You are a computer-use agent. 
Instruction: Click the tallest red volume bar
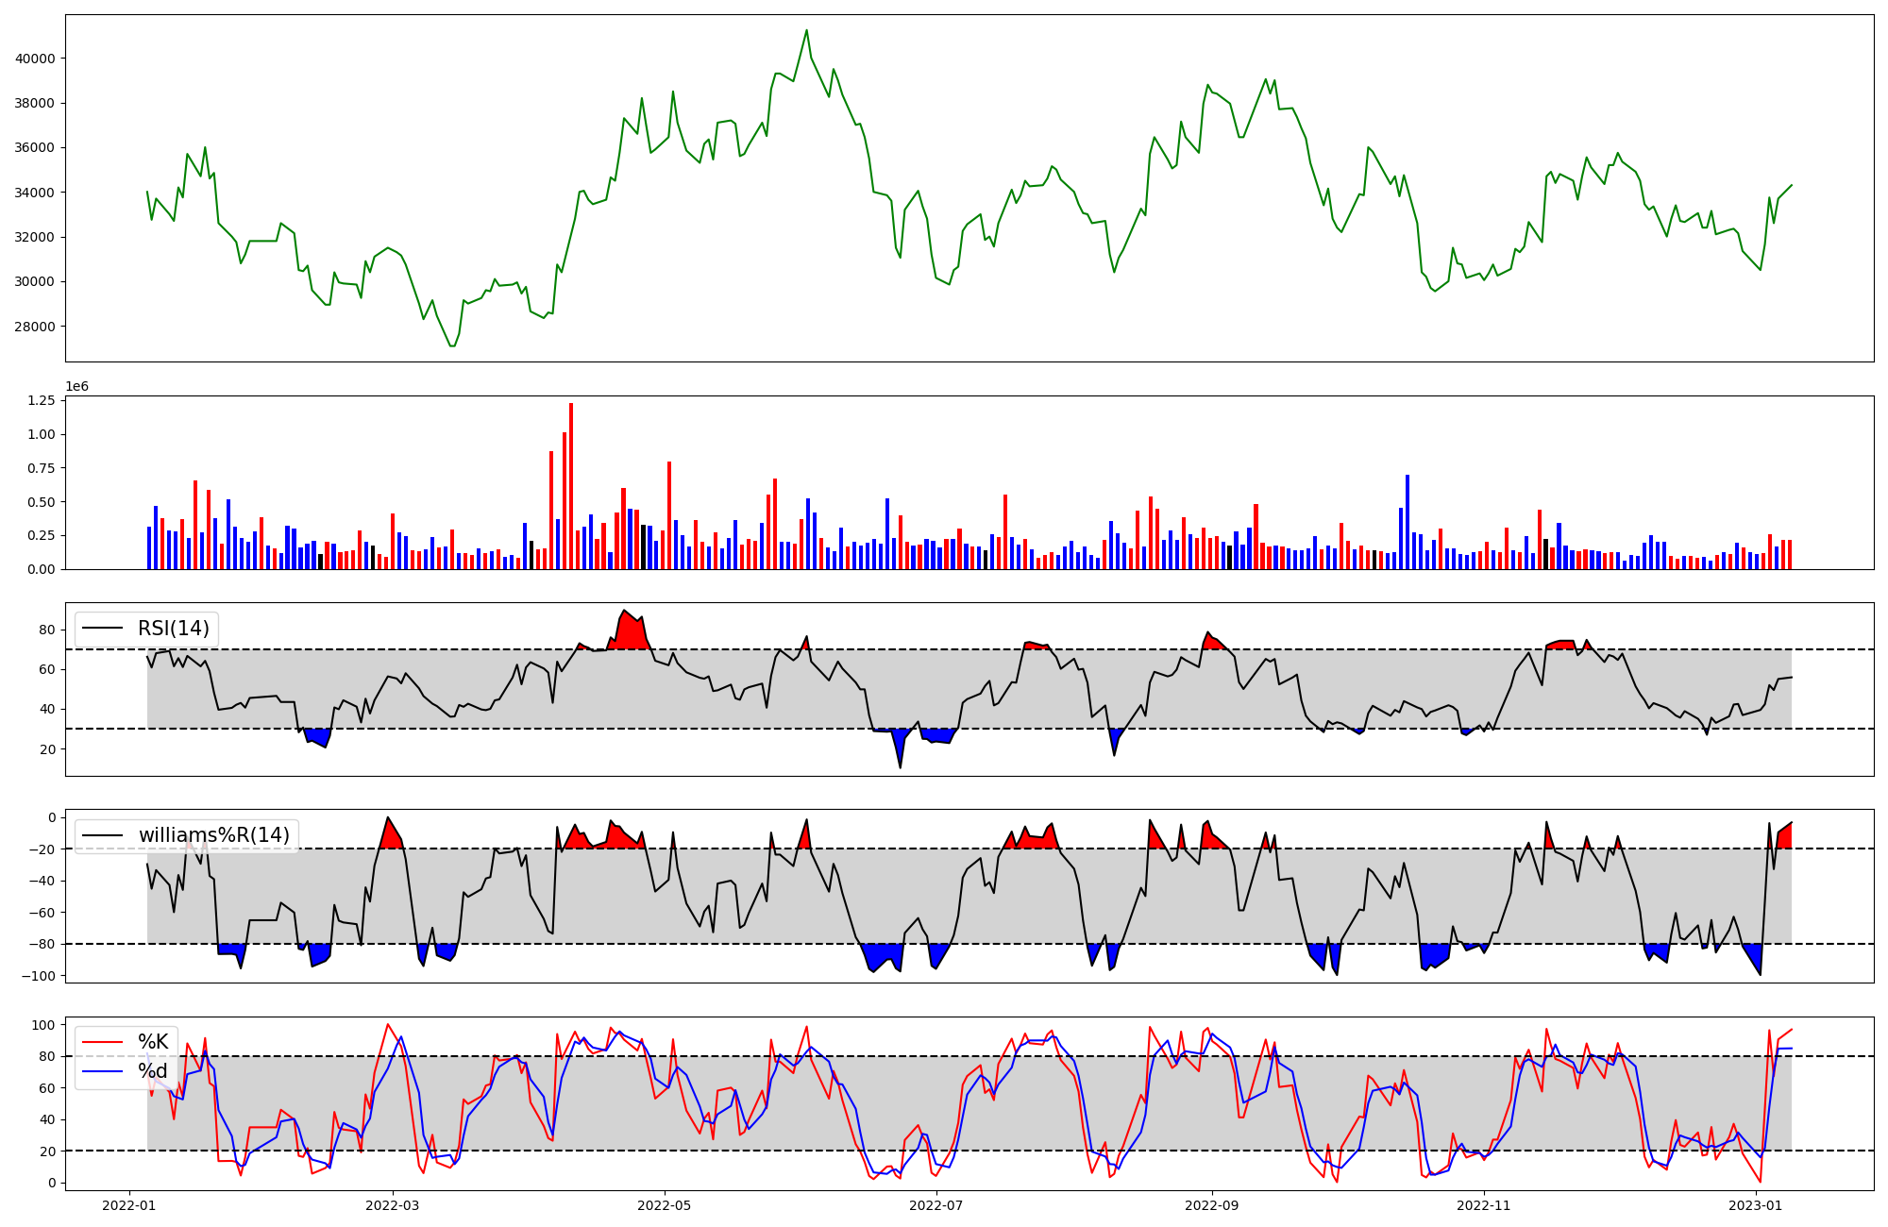coord(571,486)
